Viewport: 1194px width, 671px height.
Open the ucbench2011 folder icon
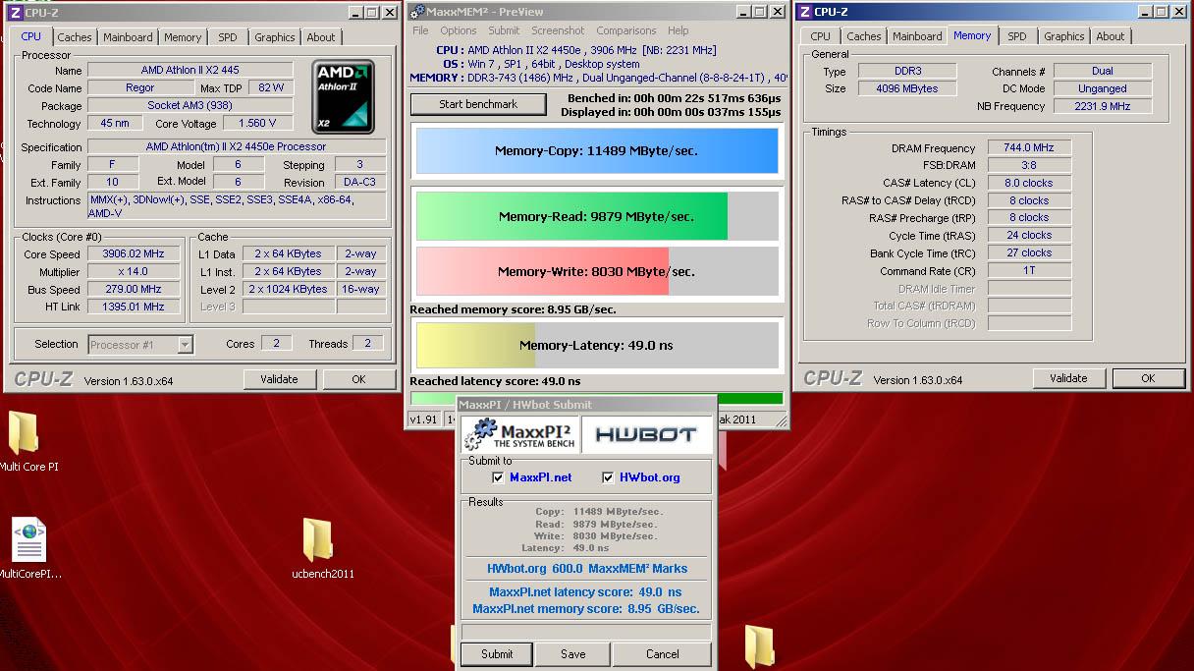pos(317,539)
